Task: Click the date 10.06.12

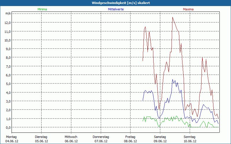Action: tap(190, 141)
